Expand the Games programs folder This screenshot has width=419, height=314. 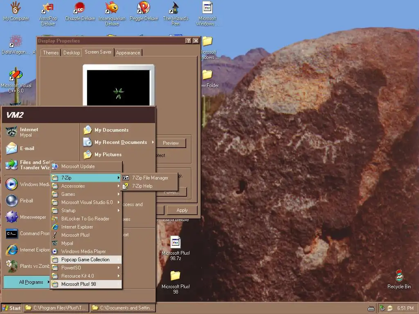point(86,194)
